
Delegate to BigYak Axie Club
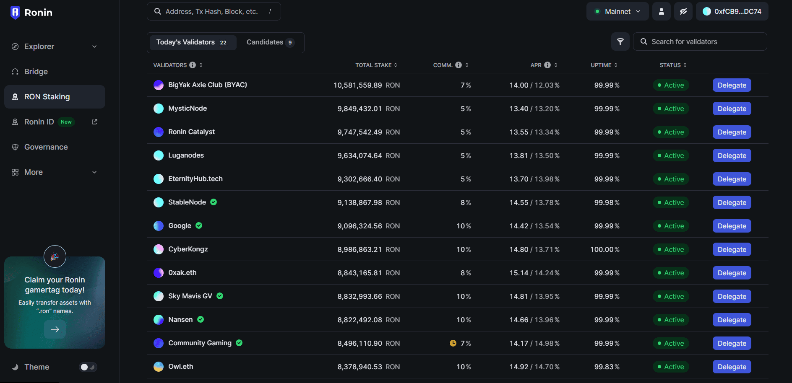point(732,85)
